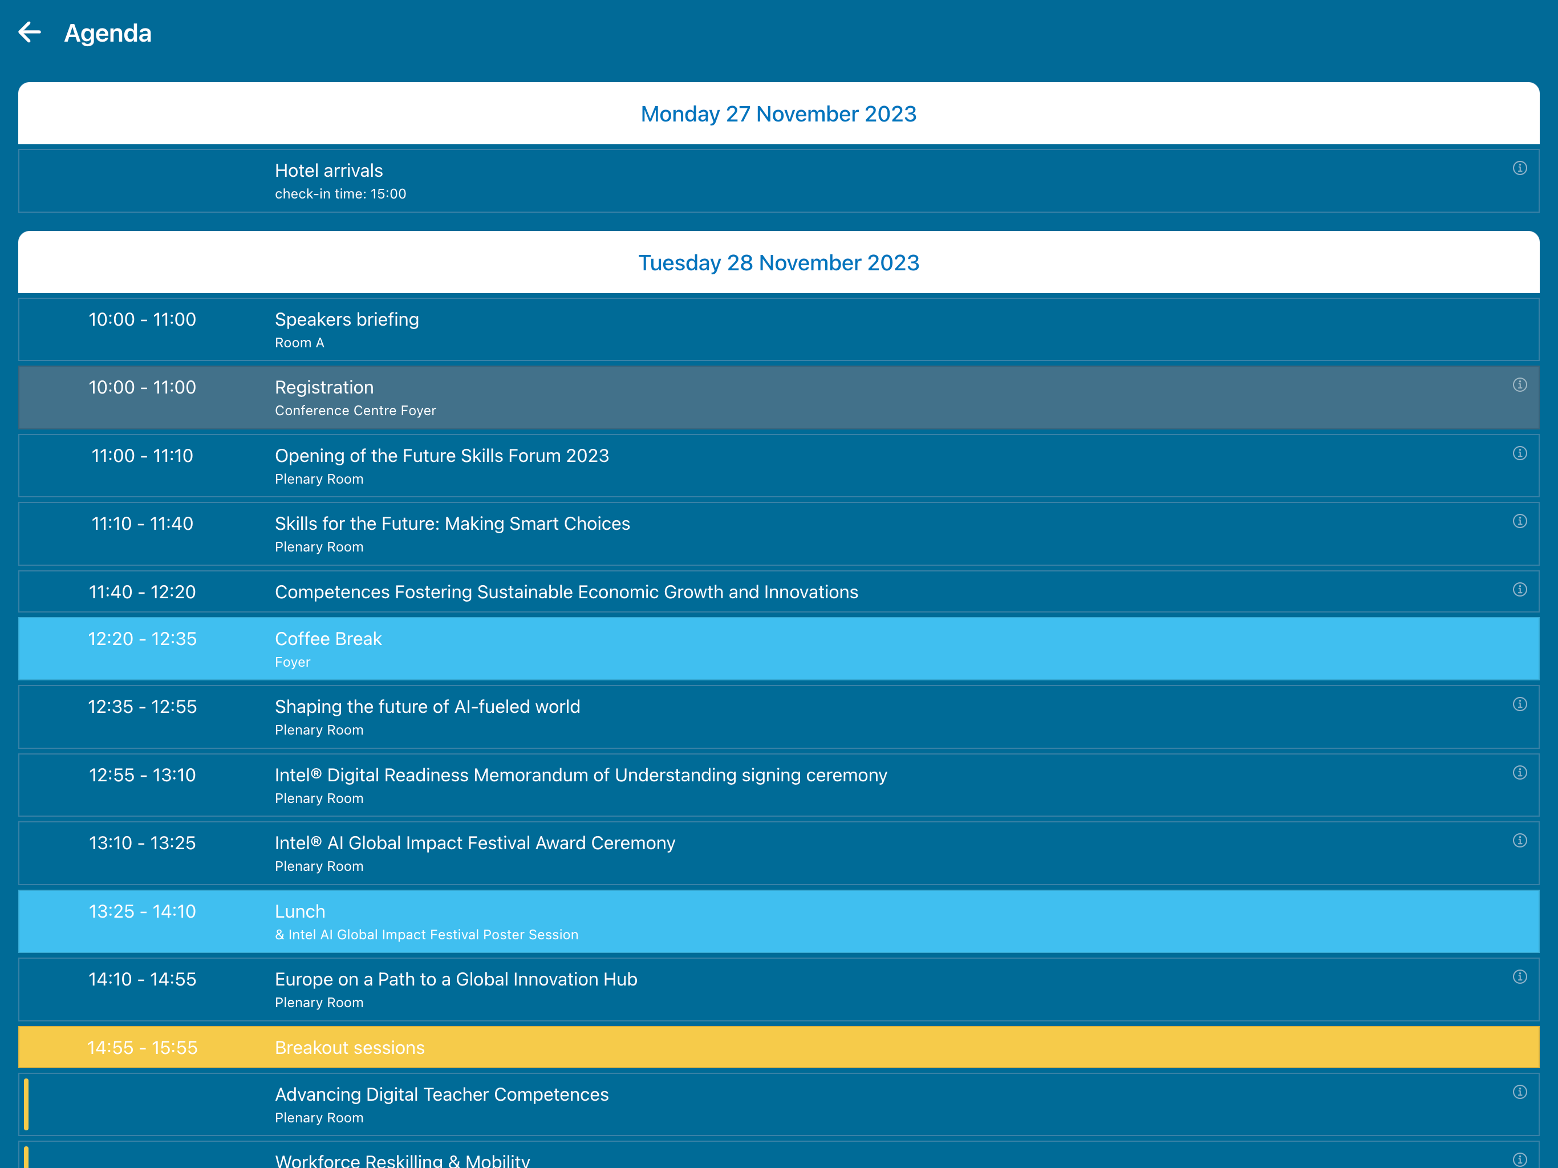Open Advancing Digital Teacher Competences session
Image resolution: width=1558 pixels, height=1168 pixels.
[x=778, y=1105]
